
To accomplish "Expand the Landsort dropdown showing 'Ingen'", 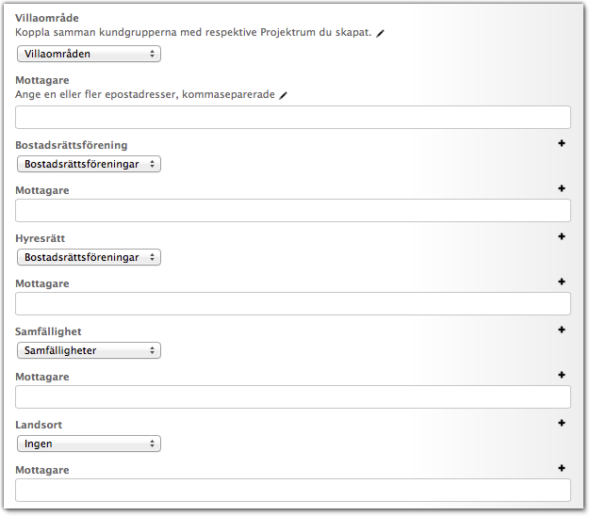I will [x=89, y=443].
